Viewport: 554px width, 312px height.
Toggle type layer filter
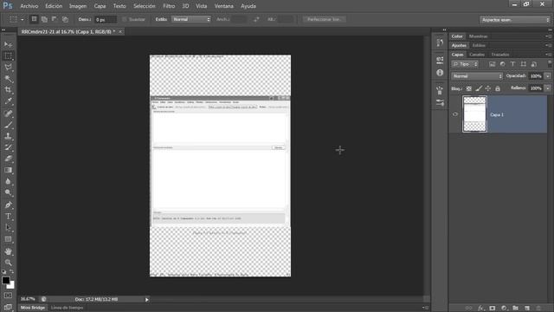point(512,64)
